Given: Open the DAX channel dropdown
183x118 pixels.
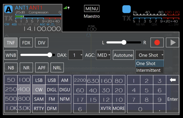Looking at the screenshot, I should (76, 55).
